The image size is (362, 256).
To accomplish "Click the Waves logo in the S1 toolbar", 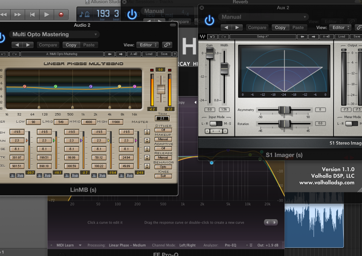I will pyautogui.click(x=203, y=36).
